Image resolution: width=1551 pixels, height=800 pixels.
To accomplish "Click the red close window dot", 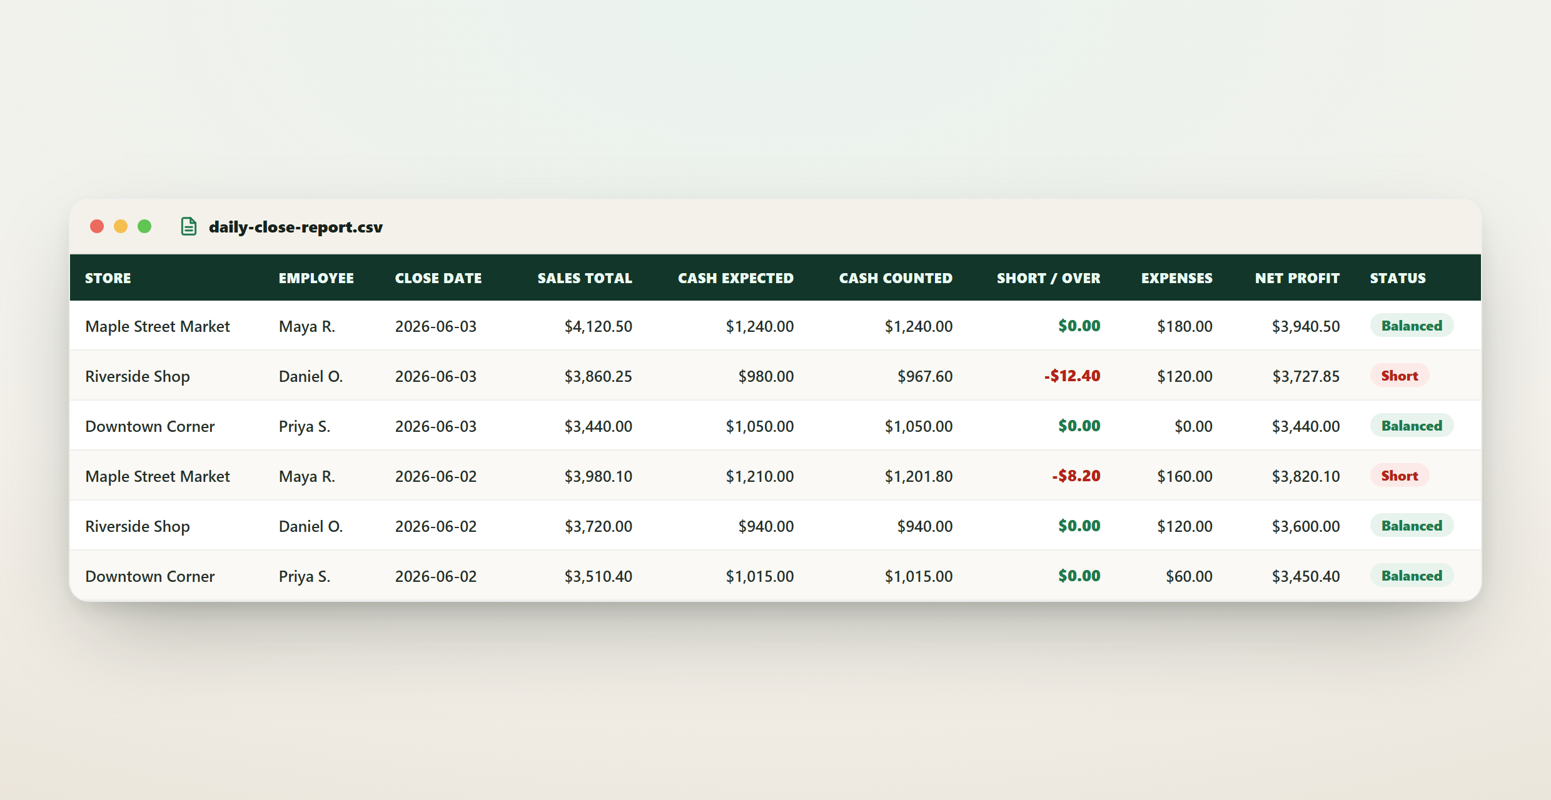I will [97, 226].
